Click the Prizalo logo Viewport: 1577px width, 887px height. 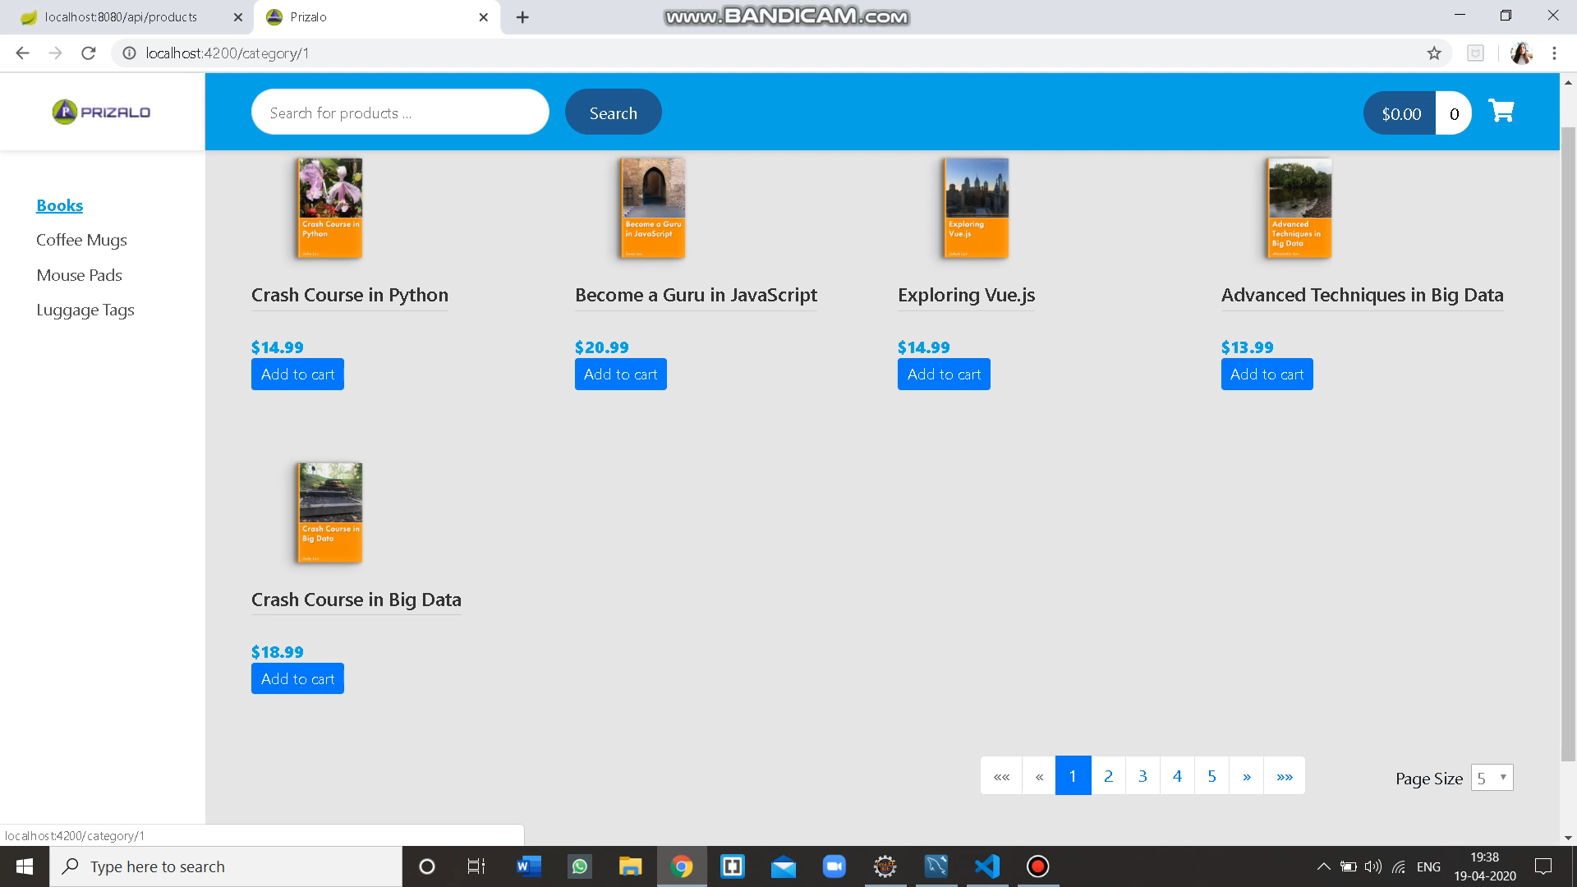point(100,112)
